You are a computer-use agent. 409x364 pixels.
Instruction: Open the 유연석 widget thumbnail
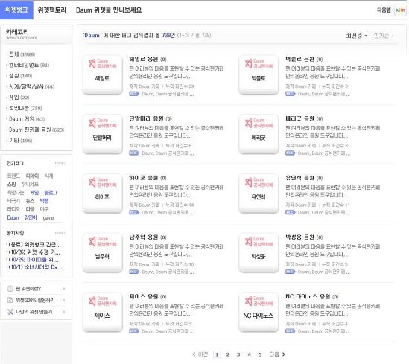[x=259, y=194]
